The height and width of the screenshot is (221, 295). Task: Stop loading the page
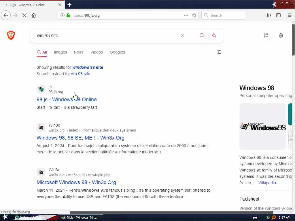tap(24, 16)
